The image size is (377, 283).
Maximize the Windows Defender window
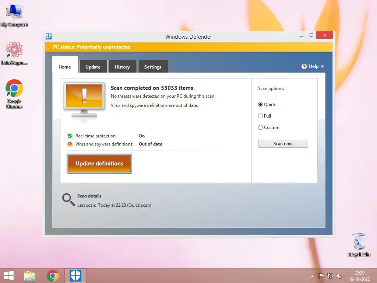click(x=311, y=35)
